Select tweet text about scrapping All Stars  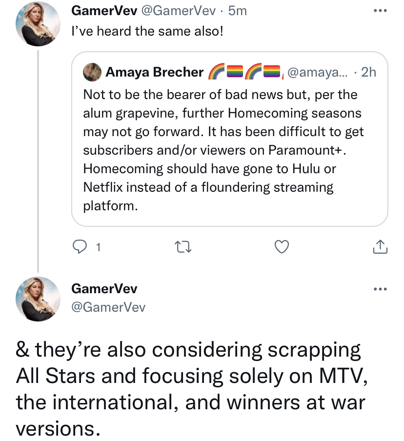point(192,389)
